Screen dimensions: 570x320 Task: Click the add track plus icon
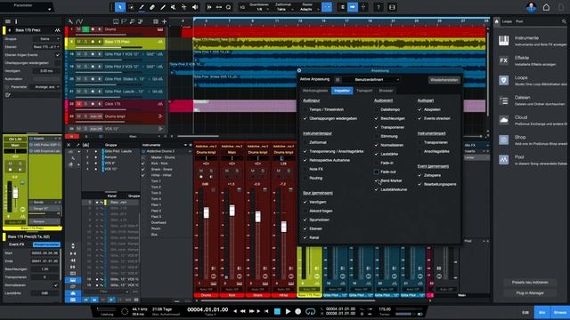164,21
